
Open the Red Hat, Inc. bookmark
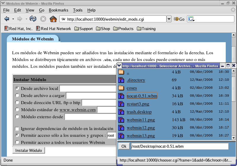click(18, 29)
